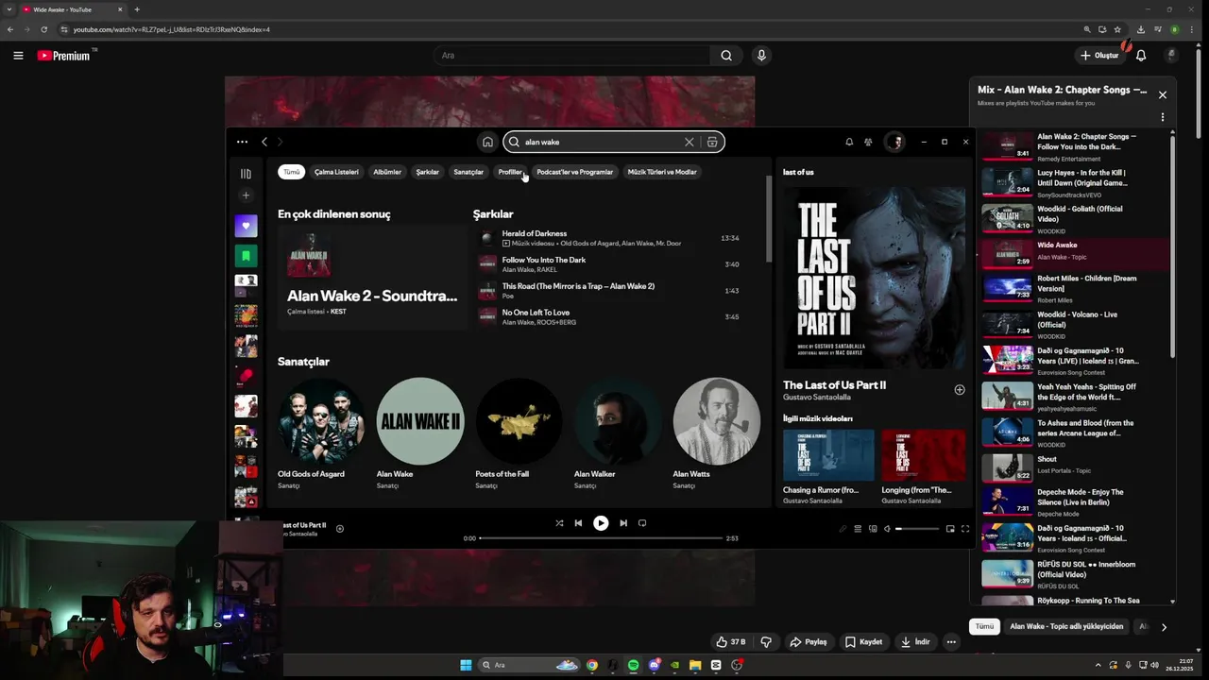
Task: Click YouTube search magnifier button
Action: coord(726,56)
